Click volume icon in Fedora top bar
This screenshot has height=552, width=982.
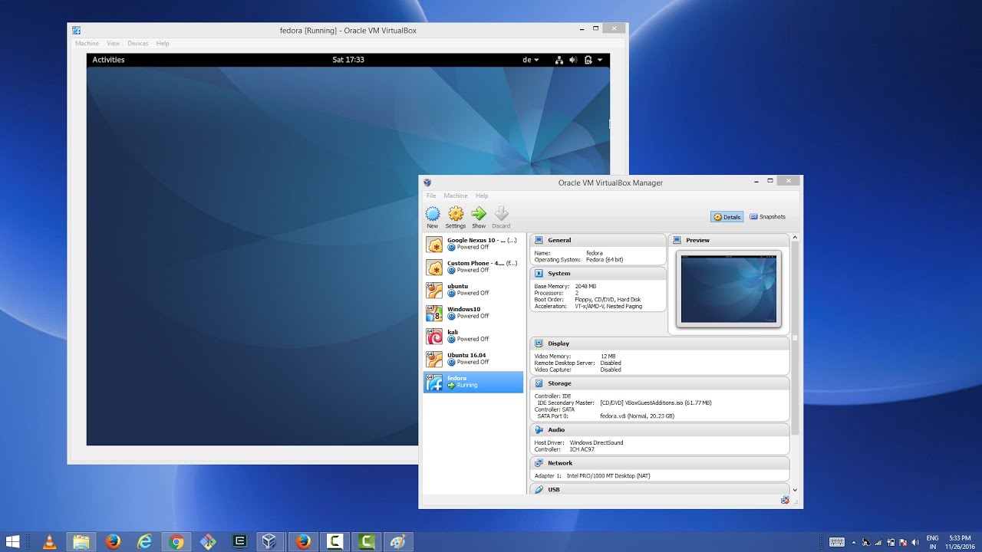pyautogui.click(x=573, y=60)
